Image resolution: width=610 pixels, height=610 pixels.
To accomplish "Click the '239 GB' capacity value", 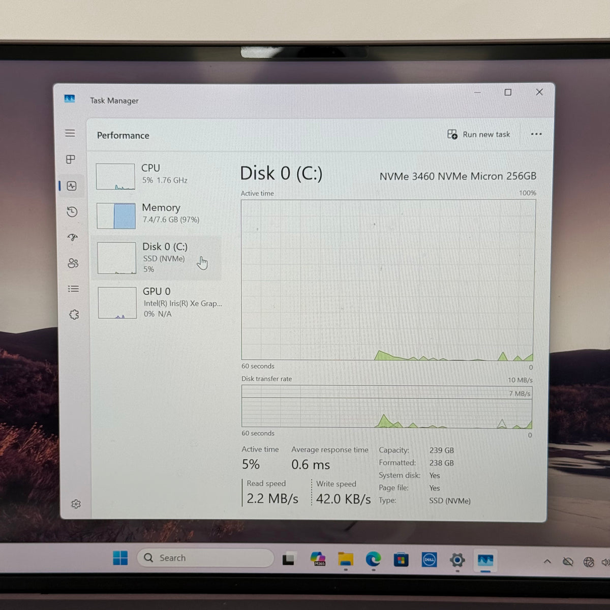I will point(442,450).
